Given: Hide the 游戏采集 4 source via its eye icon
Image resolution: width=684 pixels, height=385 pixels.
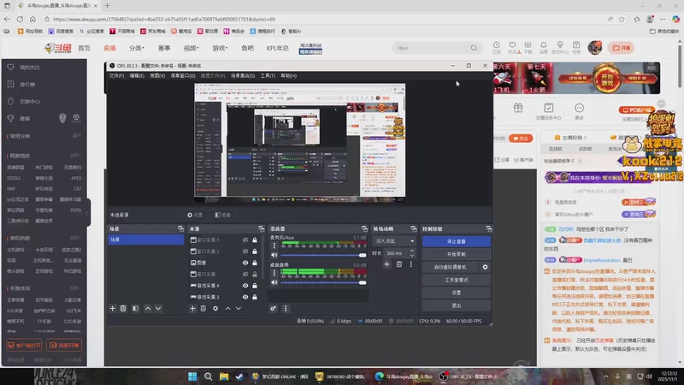Looking at the screenshot, I should (245, 285).
